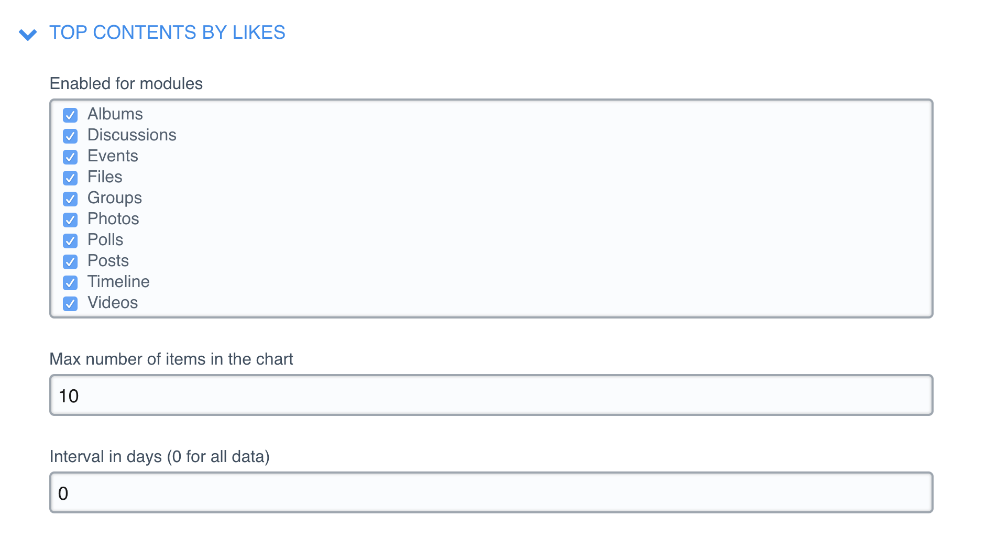Click the 'Interval in days' label text
The height and width of the screenshot is (549, 986).
(x=159, y=457)
